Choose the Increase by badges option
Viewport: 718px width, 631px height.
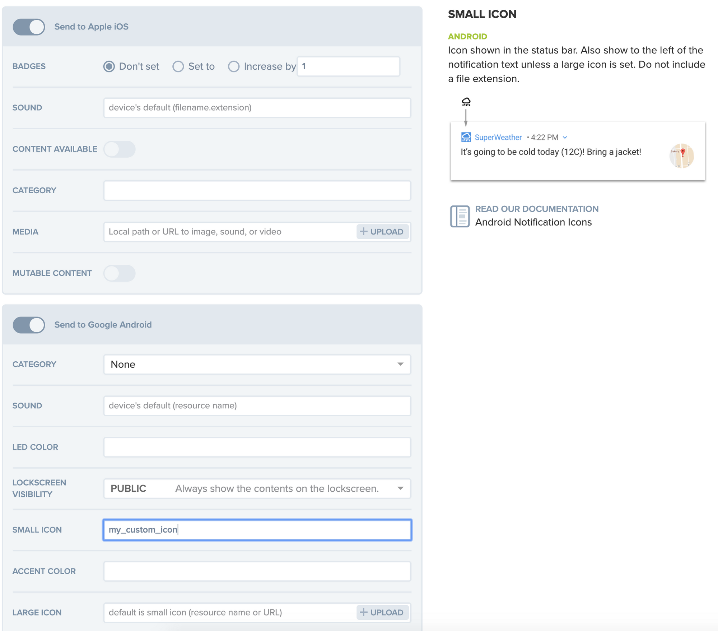click(234, 66)
